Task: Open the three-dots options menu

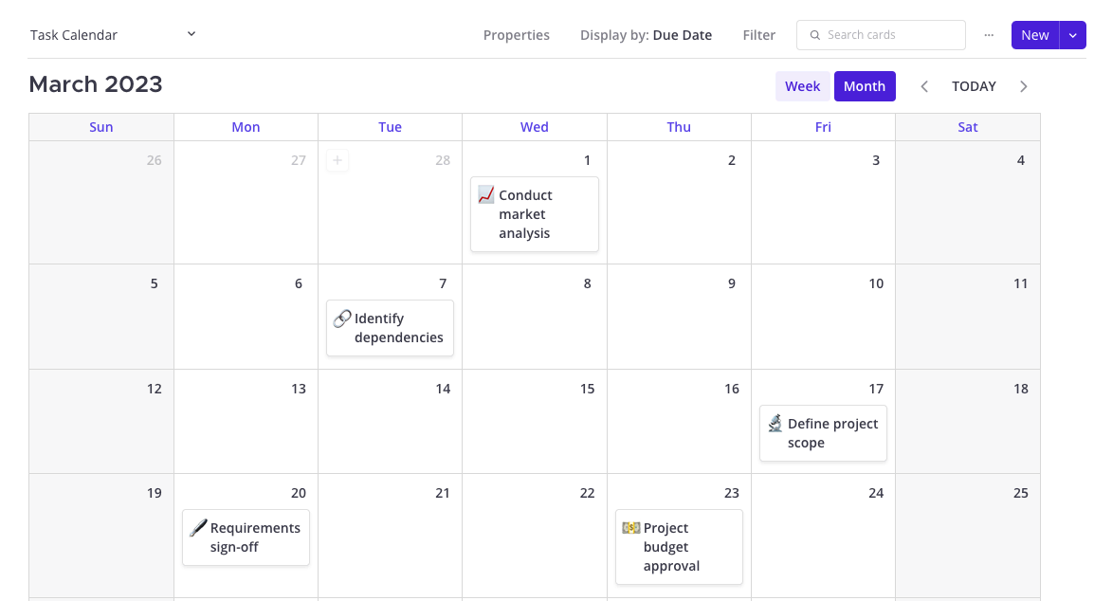Action: pyautogui.click(x=989, y=35)
